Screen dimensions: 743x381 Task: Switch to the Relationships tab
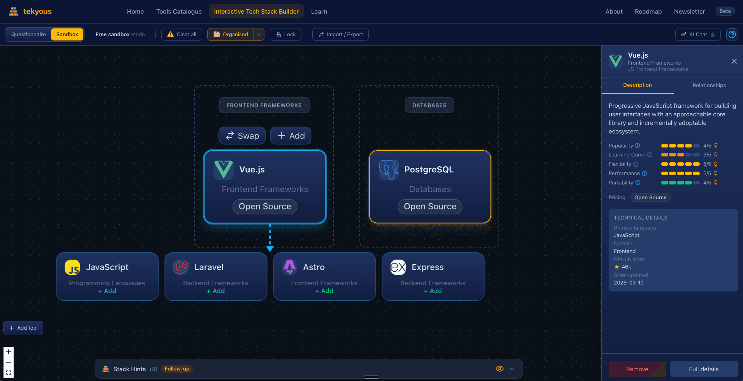[x=709, y=85]
